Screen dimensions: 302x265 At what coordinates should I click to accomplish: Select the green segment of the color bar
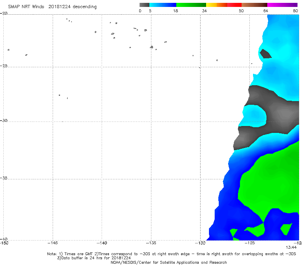click(x=191, y=5)
